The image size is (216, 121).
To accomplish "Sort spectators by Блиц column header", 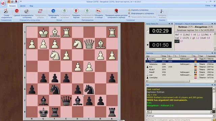I will point(164,56).
